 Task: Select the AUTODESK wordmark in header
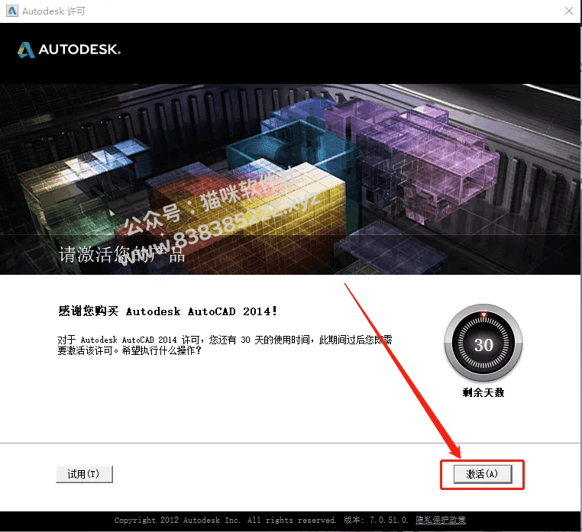coord(79,50)
